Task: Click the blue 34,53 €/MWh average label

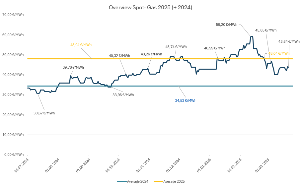Action: tap(186, 100)
